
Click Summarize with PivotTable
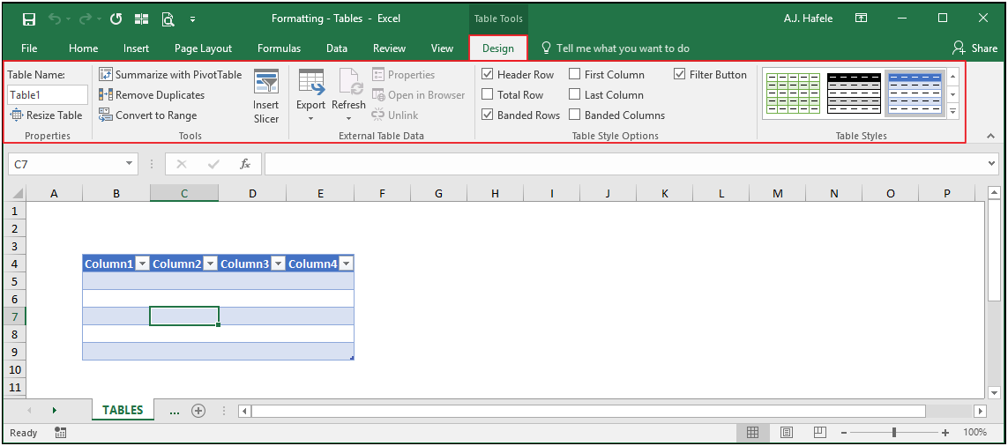pyautogui.click(x=170, y=75)
